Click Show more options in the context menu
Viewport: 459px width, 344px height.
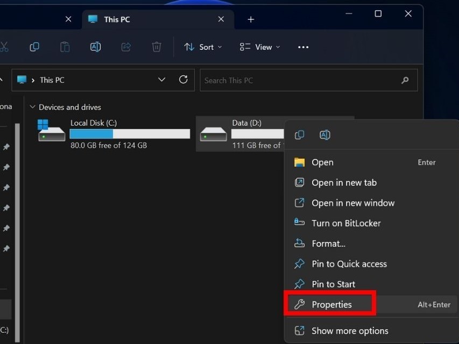tap(349, 331)
